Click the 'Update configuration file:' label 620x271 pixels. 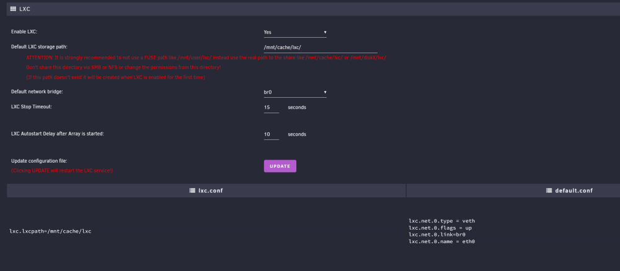pos(39,161)
